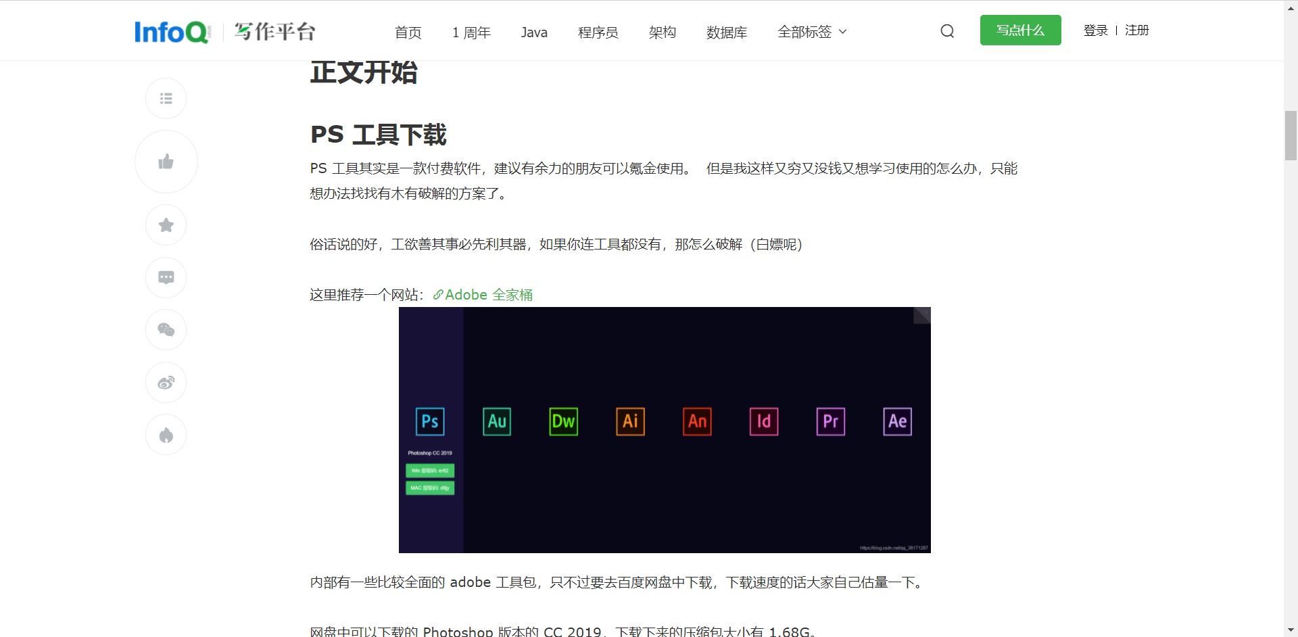Share via the Weibo icon
1298x637 pixels.
pyautogui.click(x=166, y=383)
